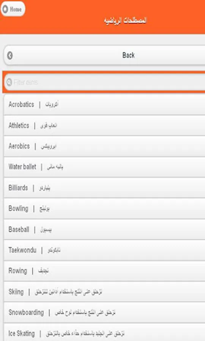Screen dimensions: 205x341
Task: Choose the Water ballet item
Action: pos(104,167)
